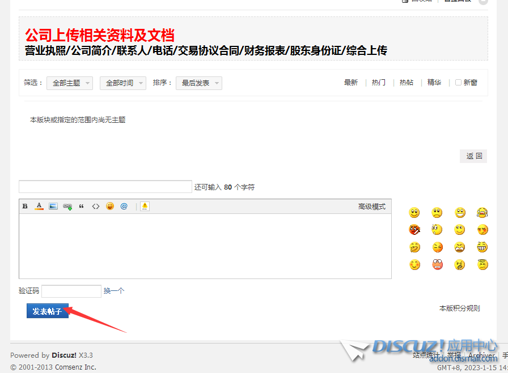The width and height of the screenshot is (508, 373).
Task: Focus the 验证码 captcha input field
Action: click(71, 291)
